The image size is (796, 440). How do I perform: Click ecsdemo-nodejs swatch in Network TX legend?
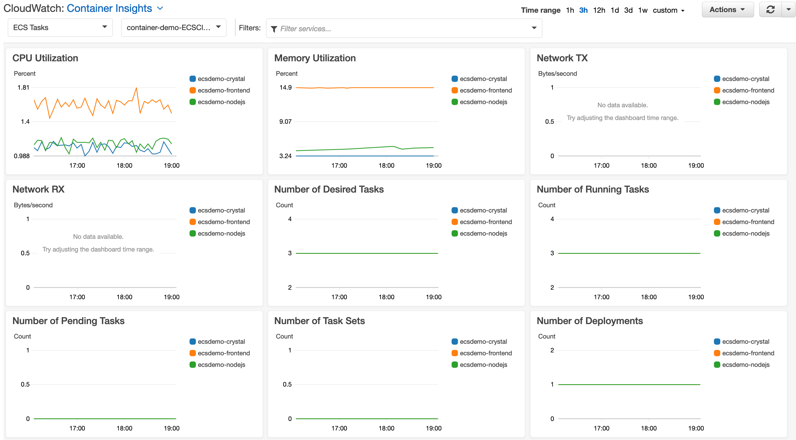point(717,102)
